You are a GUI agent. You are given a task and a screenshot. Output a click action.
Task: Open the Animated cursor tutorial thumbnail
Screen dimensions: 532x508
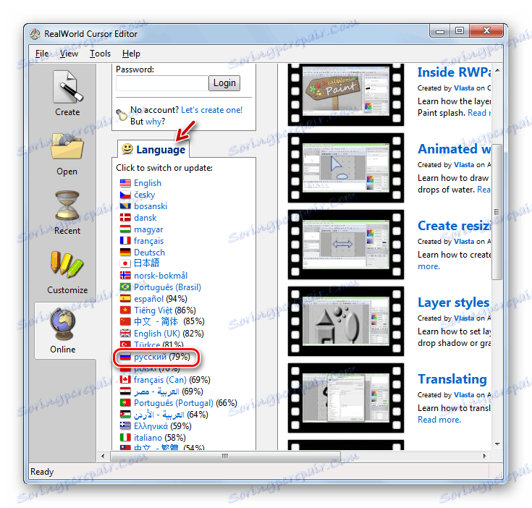346,168
